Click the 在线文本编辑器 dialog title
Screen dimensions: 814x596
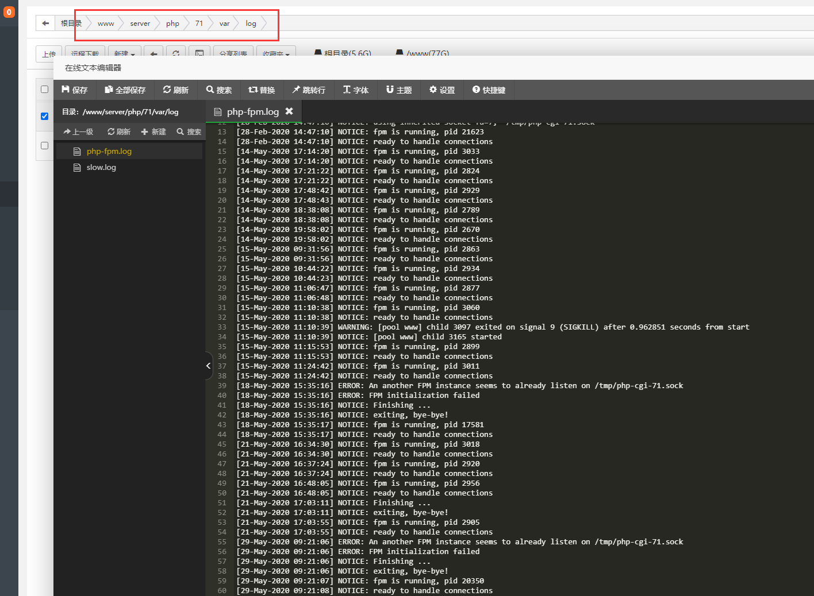pos(93,68)
